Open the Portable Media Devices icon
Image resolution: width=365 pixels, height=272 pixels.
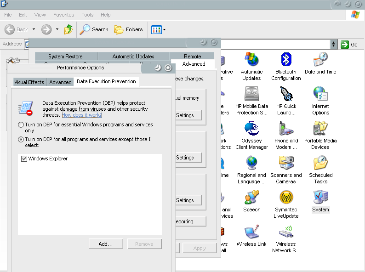tap(320, 128)
